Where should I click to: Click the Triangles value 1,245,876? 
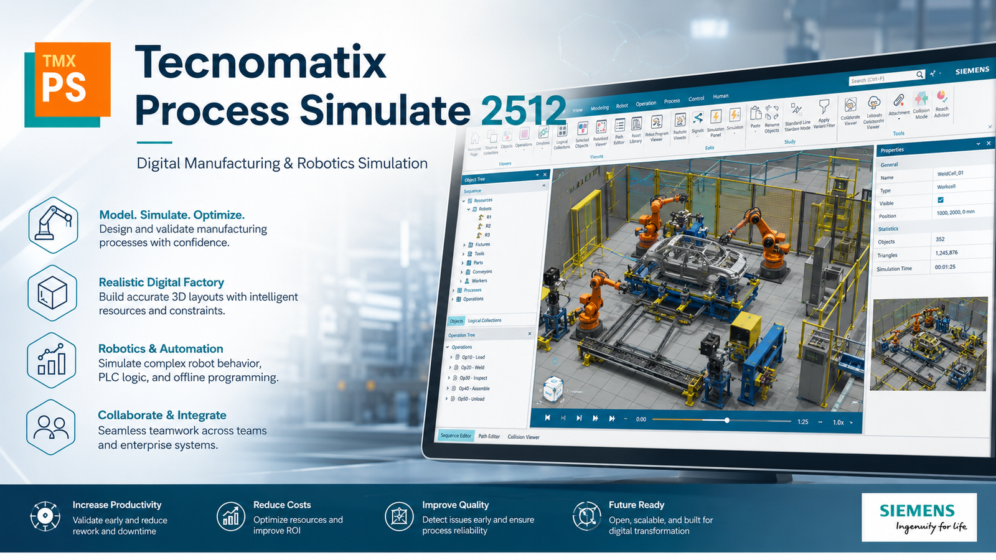tap(946, 253)
